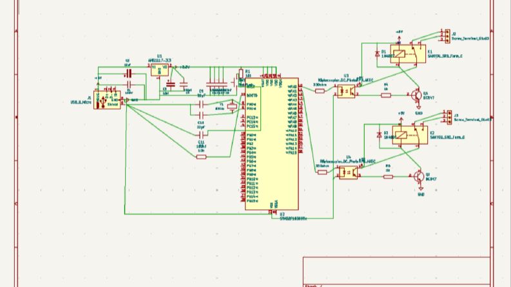Select the upper 22pF capacitor left of Y1
Viewport: 511px width, 287px height.
tap(201, 104)
